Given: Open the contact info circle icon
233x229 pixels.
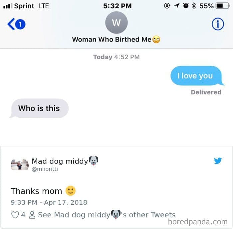Looking at the screenshot, I should [218, 24].
